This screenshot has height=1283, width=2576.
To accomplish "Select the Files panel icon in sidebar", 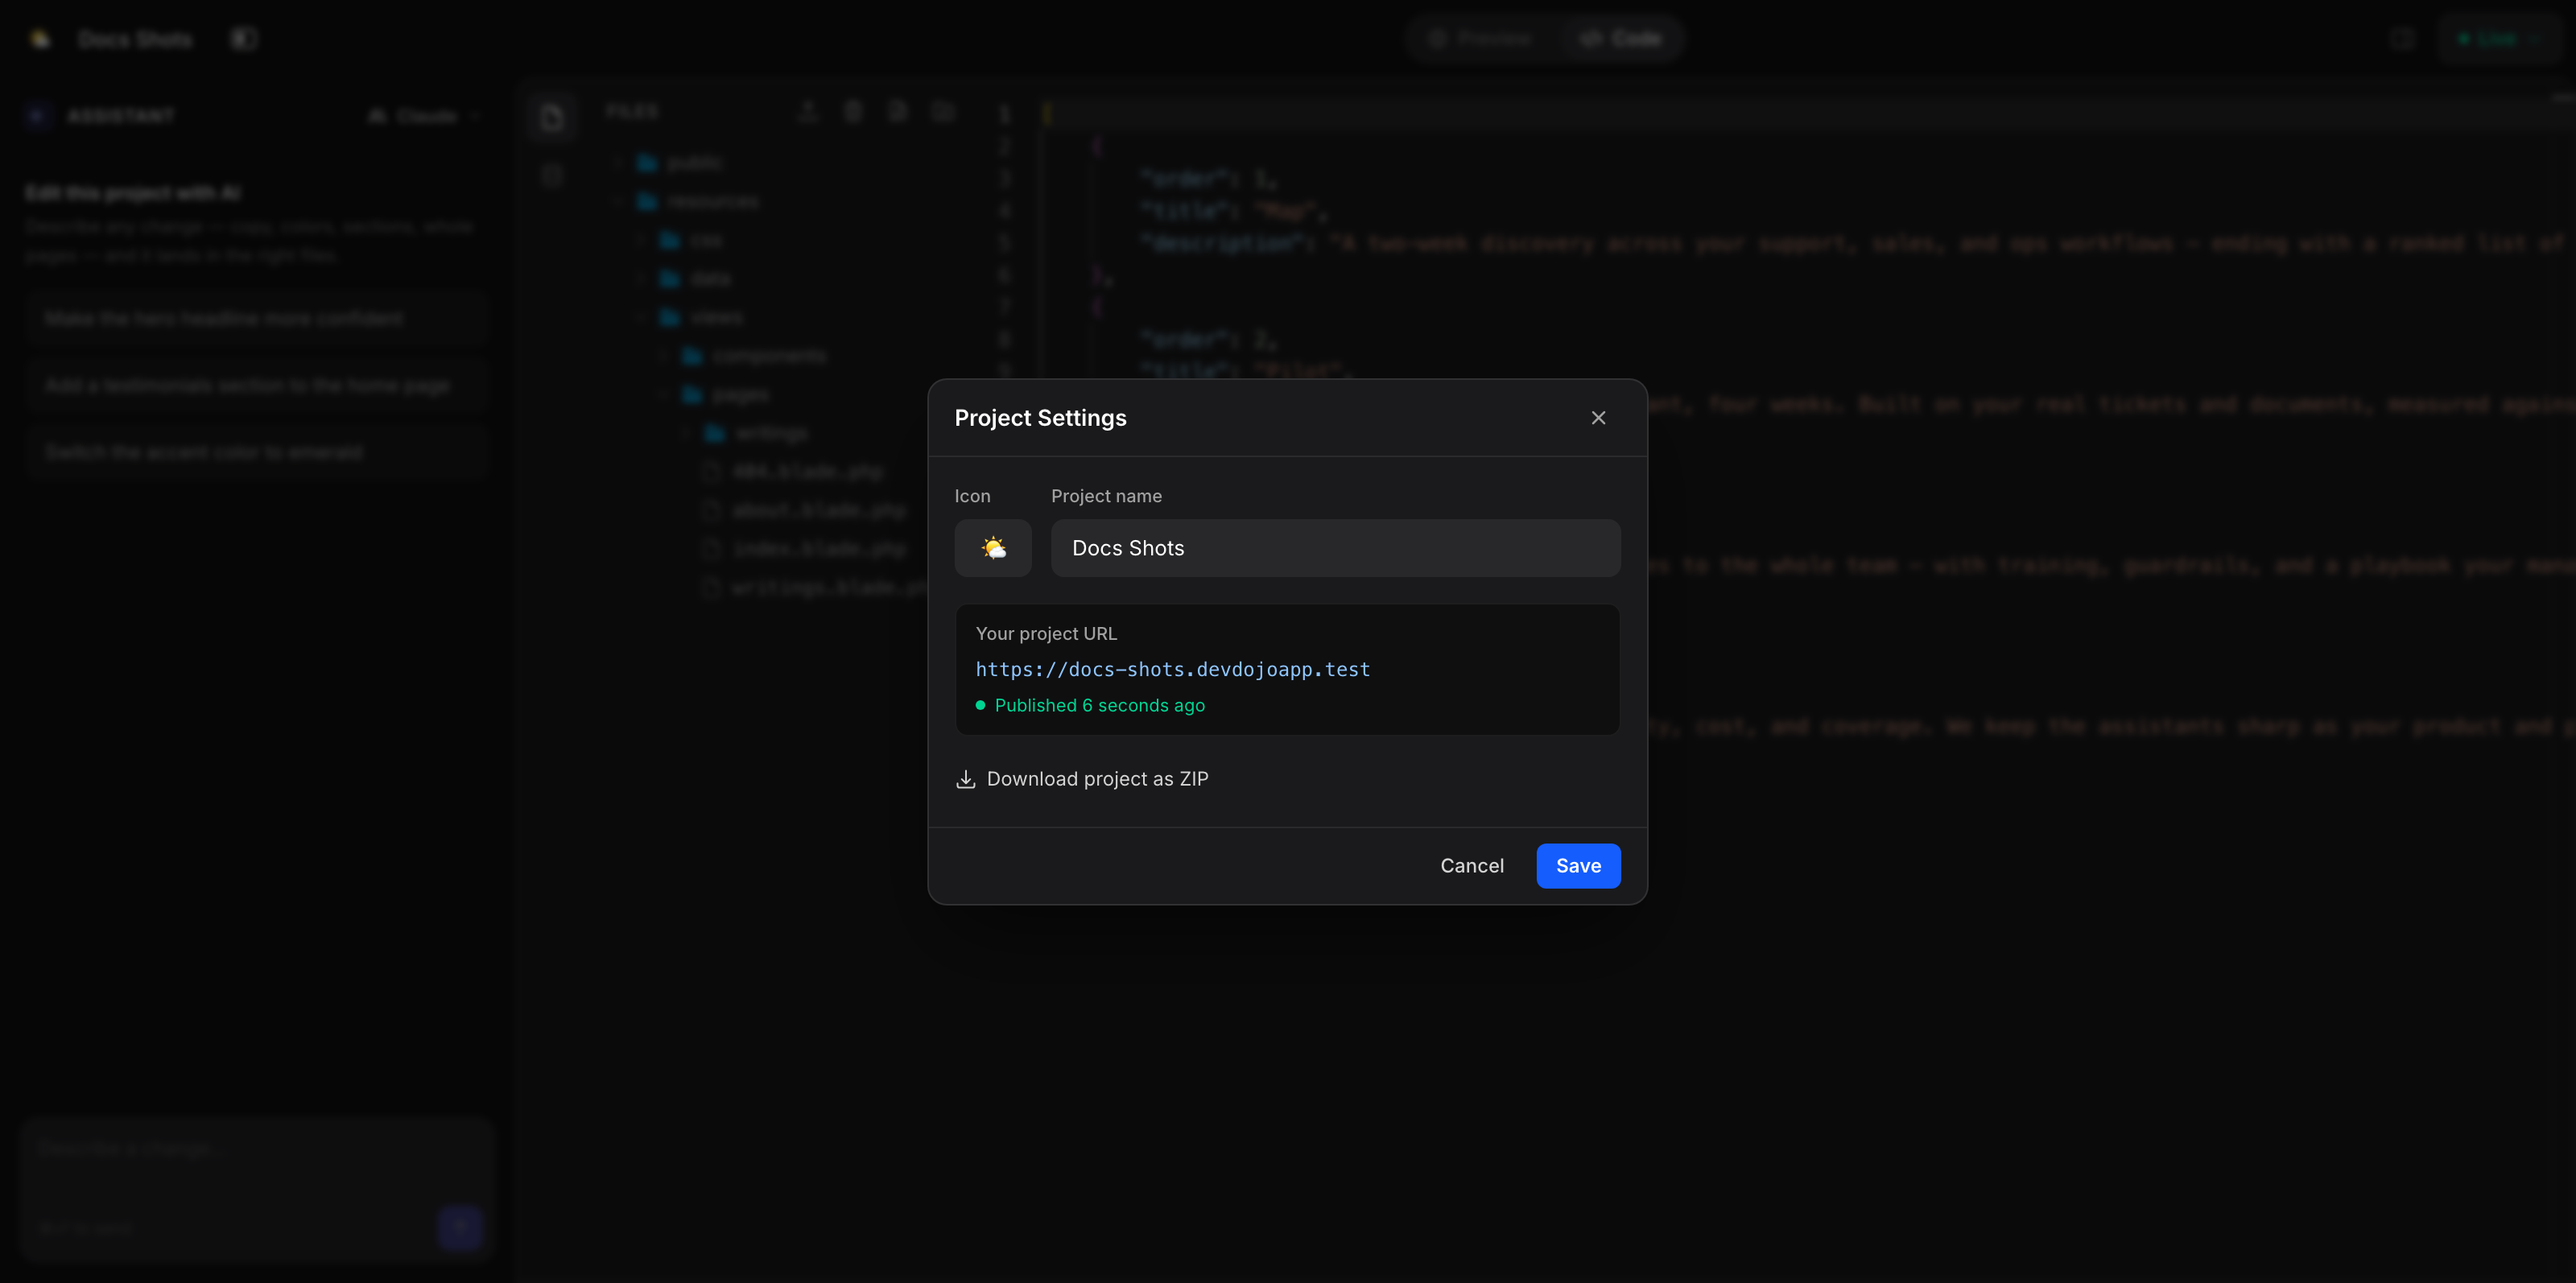I will click(552, 118).
